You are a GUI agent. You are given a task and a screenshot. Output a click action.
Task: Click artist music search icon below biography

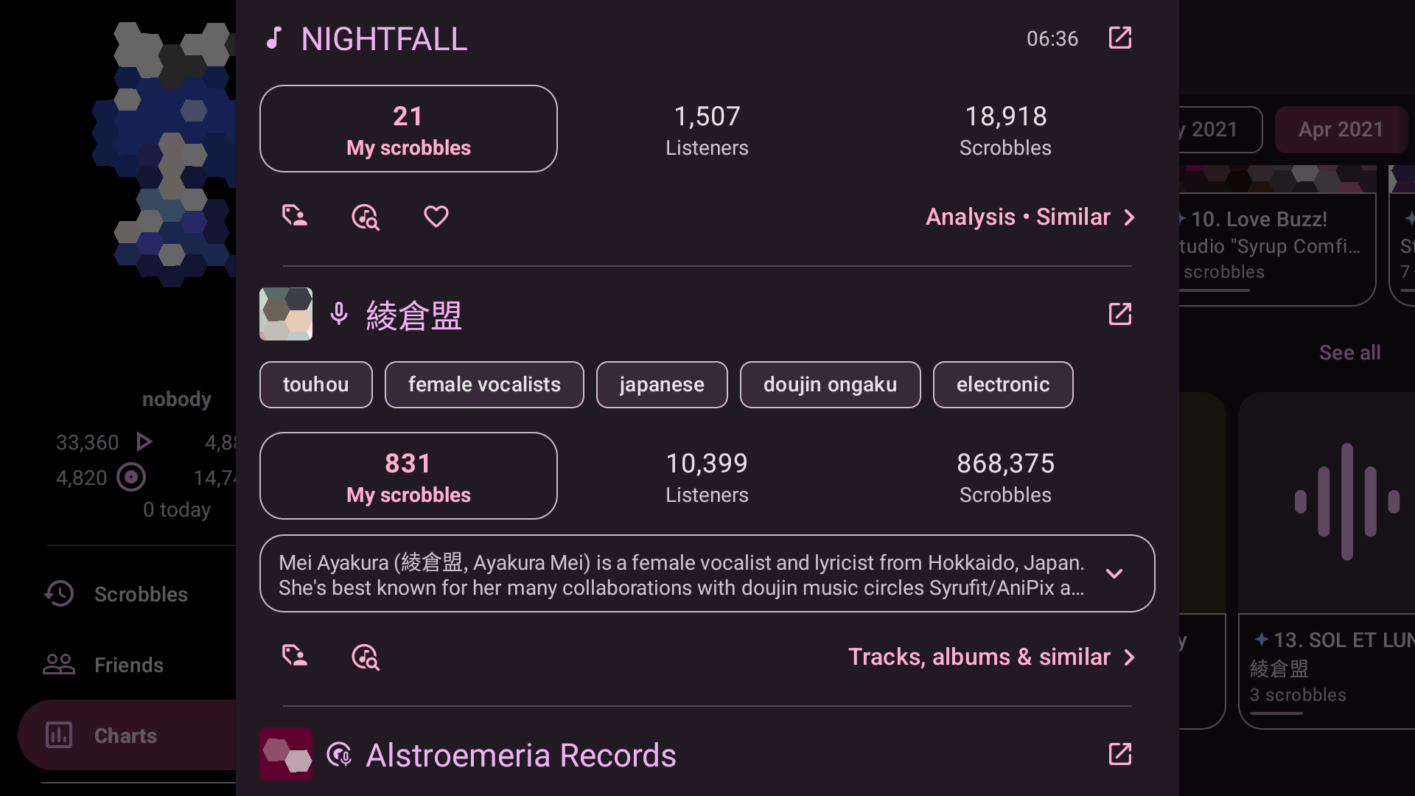[366, 657]
